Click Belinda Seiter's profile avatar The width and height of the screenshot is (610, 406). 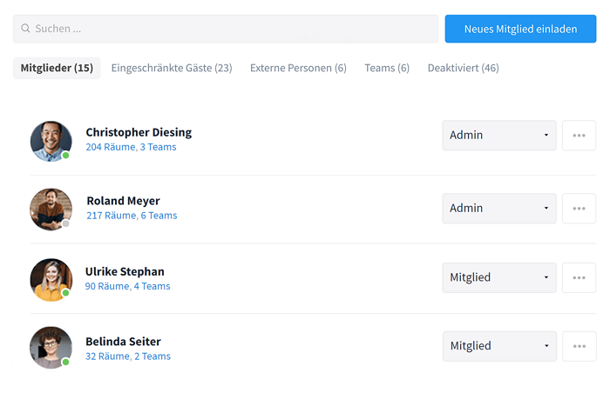(51, 348)
